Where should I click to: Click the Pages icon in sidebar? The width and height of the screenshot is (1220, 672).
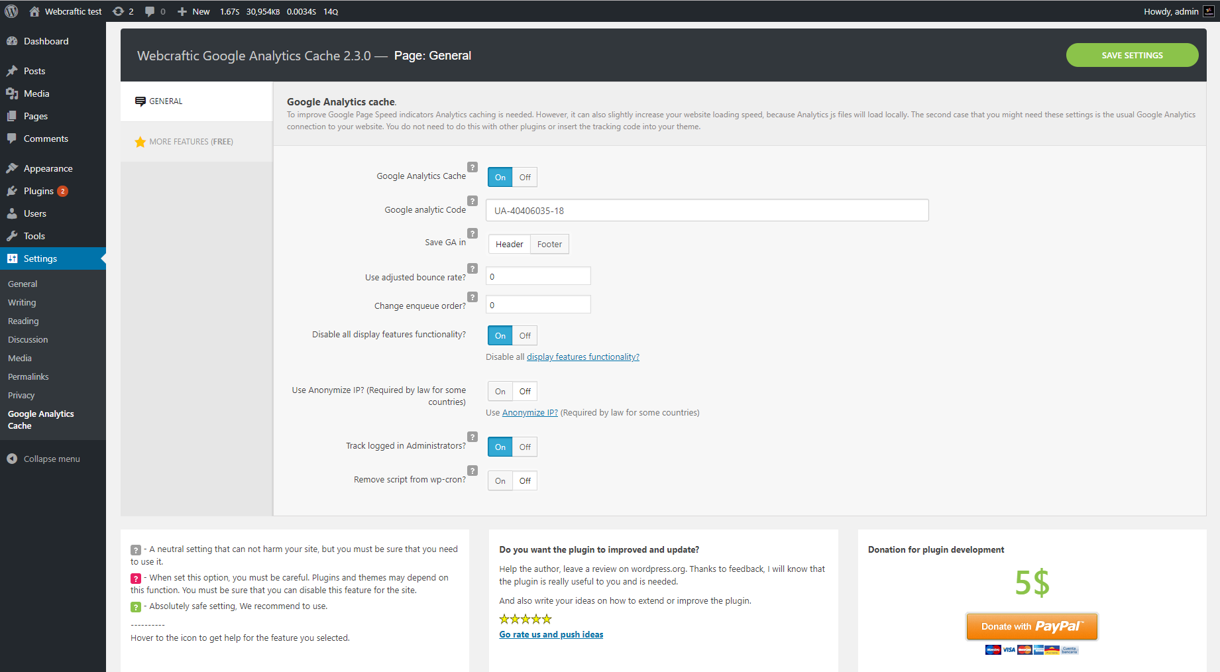pyautogui.click(x=12, y=116)
